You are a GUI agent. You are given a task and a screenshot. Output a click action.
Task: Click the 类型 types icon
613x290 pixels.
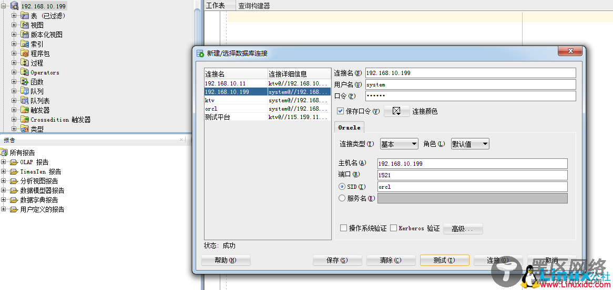25,128
